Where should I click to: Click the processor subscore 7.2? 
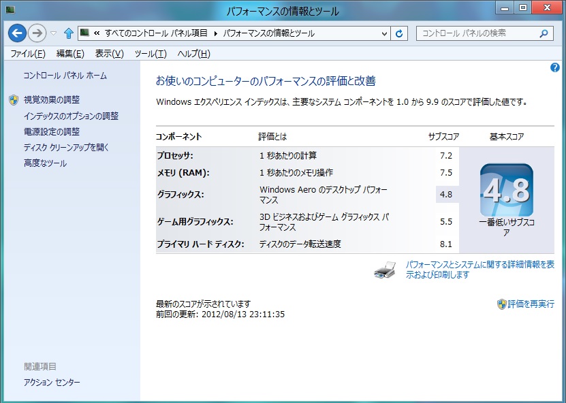(x=446, y=155)
